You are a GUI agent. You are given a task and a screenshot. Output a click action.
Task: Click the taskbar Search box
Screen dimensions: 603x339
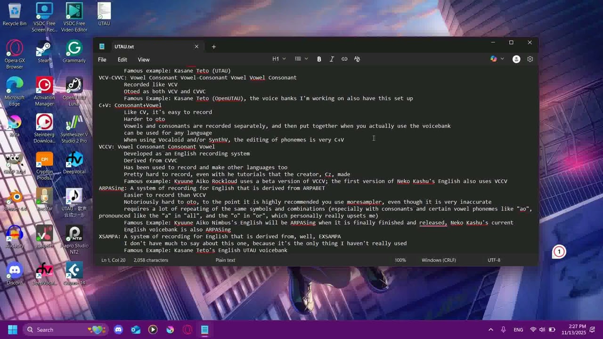point(65,330)
